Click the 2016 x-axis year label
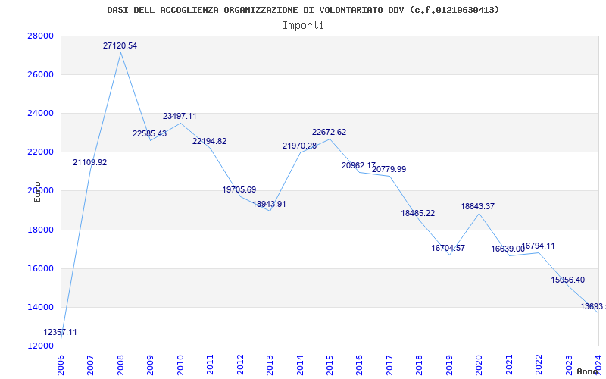The image size is (606, 379). [359, 365]
